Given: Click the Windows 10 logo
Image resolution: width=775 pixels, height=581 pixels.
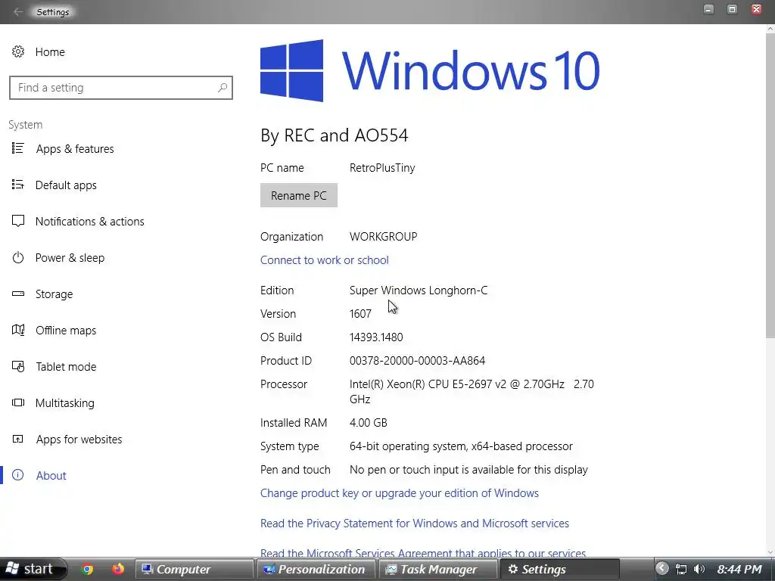Looking at the screenshot, I should coord(430,70).
